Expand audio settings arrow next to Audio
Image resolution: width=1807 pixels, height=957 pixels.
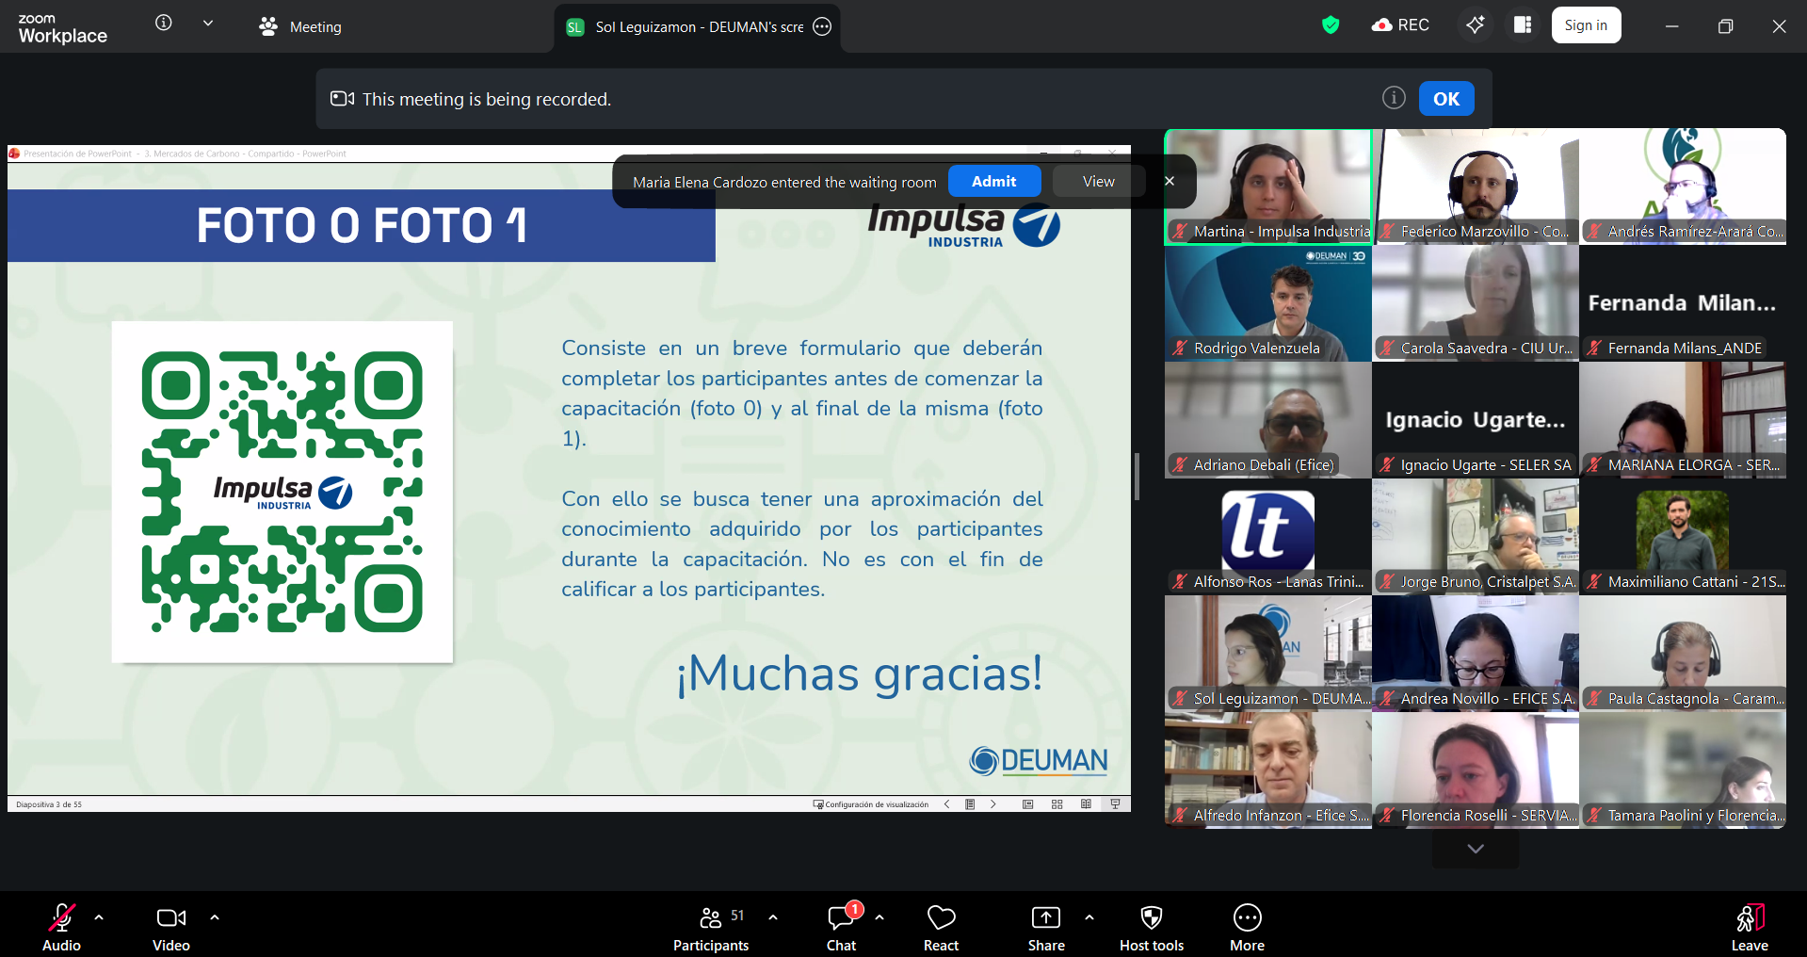click(x=99, y=916)
